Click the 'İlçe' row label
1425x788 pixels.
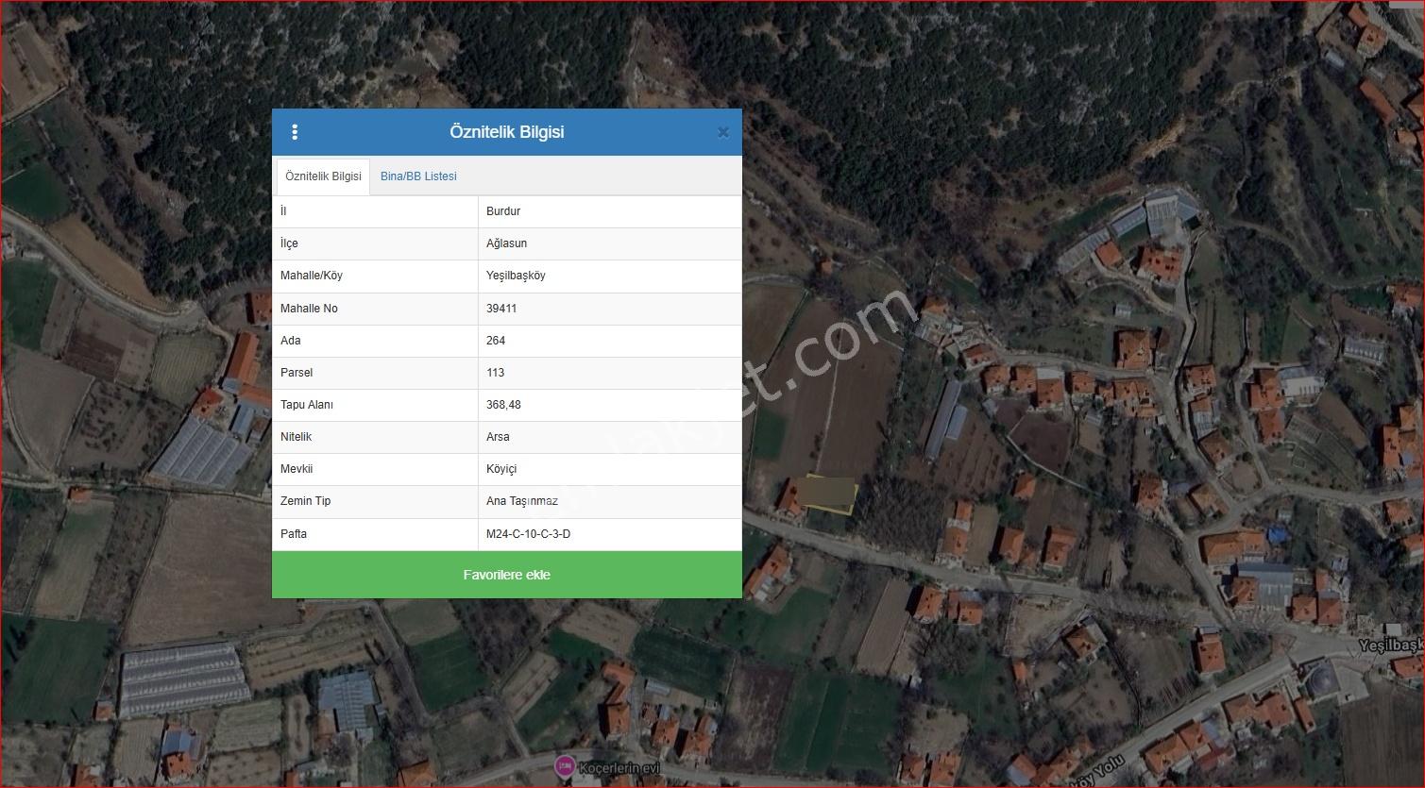(289, 243)
